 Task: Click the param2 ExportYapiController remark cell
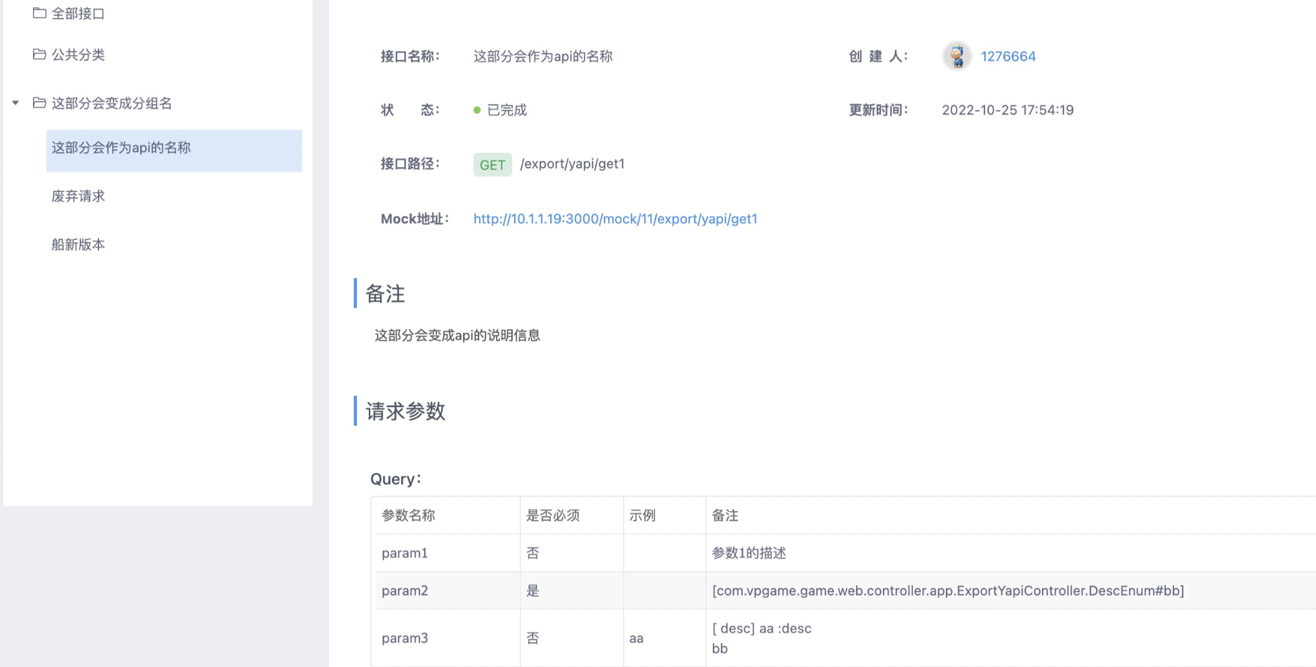pyautogui.click(x=948, y=590)
